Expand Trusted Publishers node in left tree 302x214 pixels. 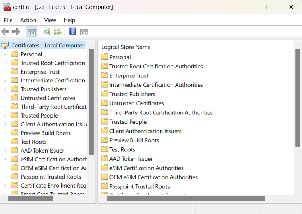(5, 89)
